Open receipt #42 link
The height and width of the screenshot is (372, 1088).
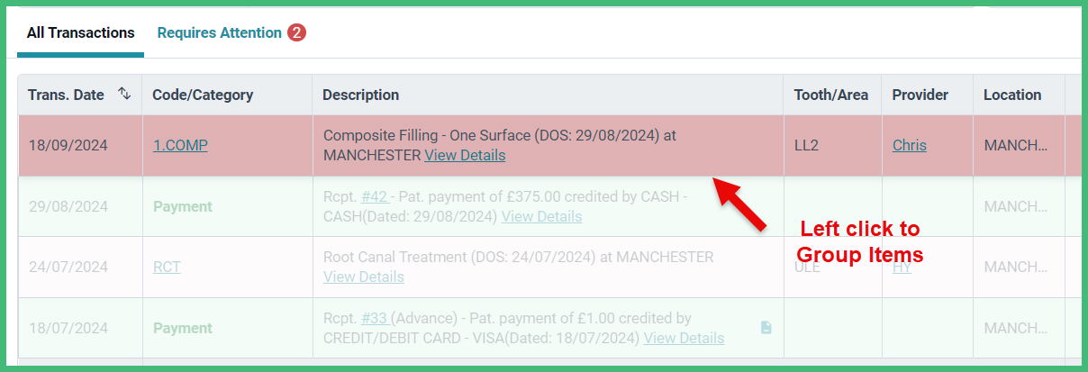click(375, 196)
